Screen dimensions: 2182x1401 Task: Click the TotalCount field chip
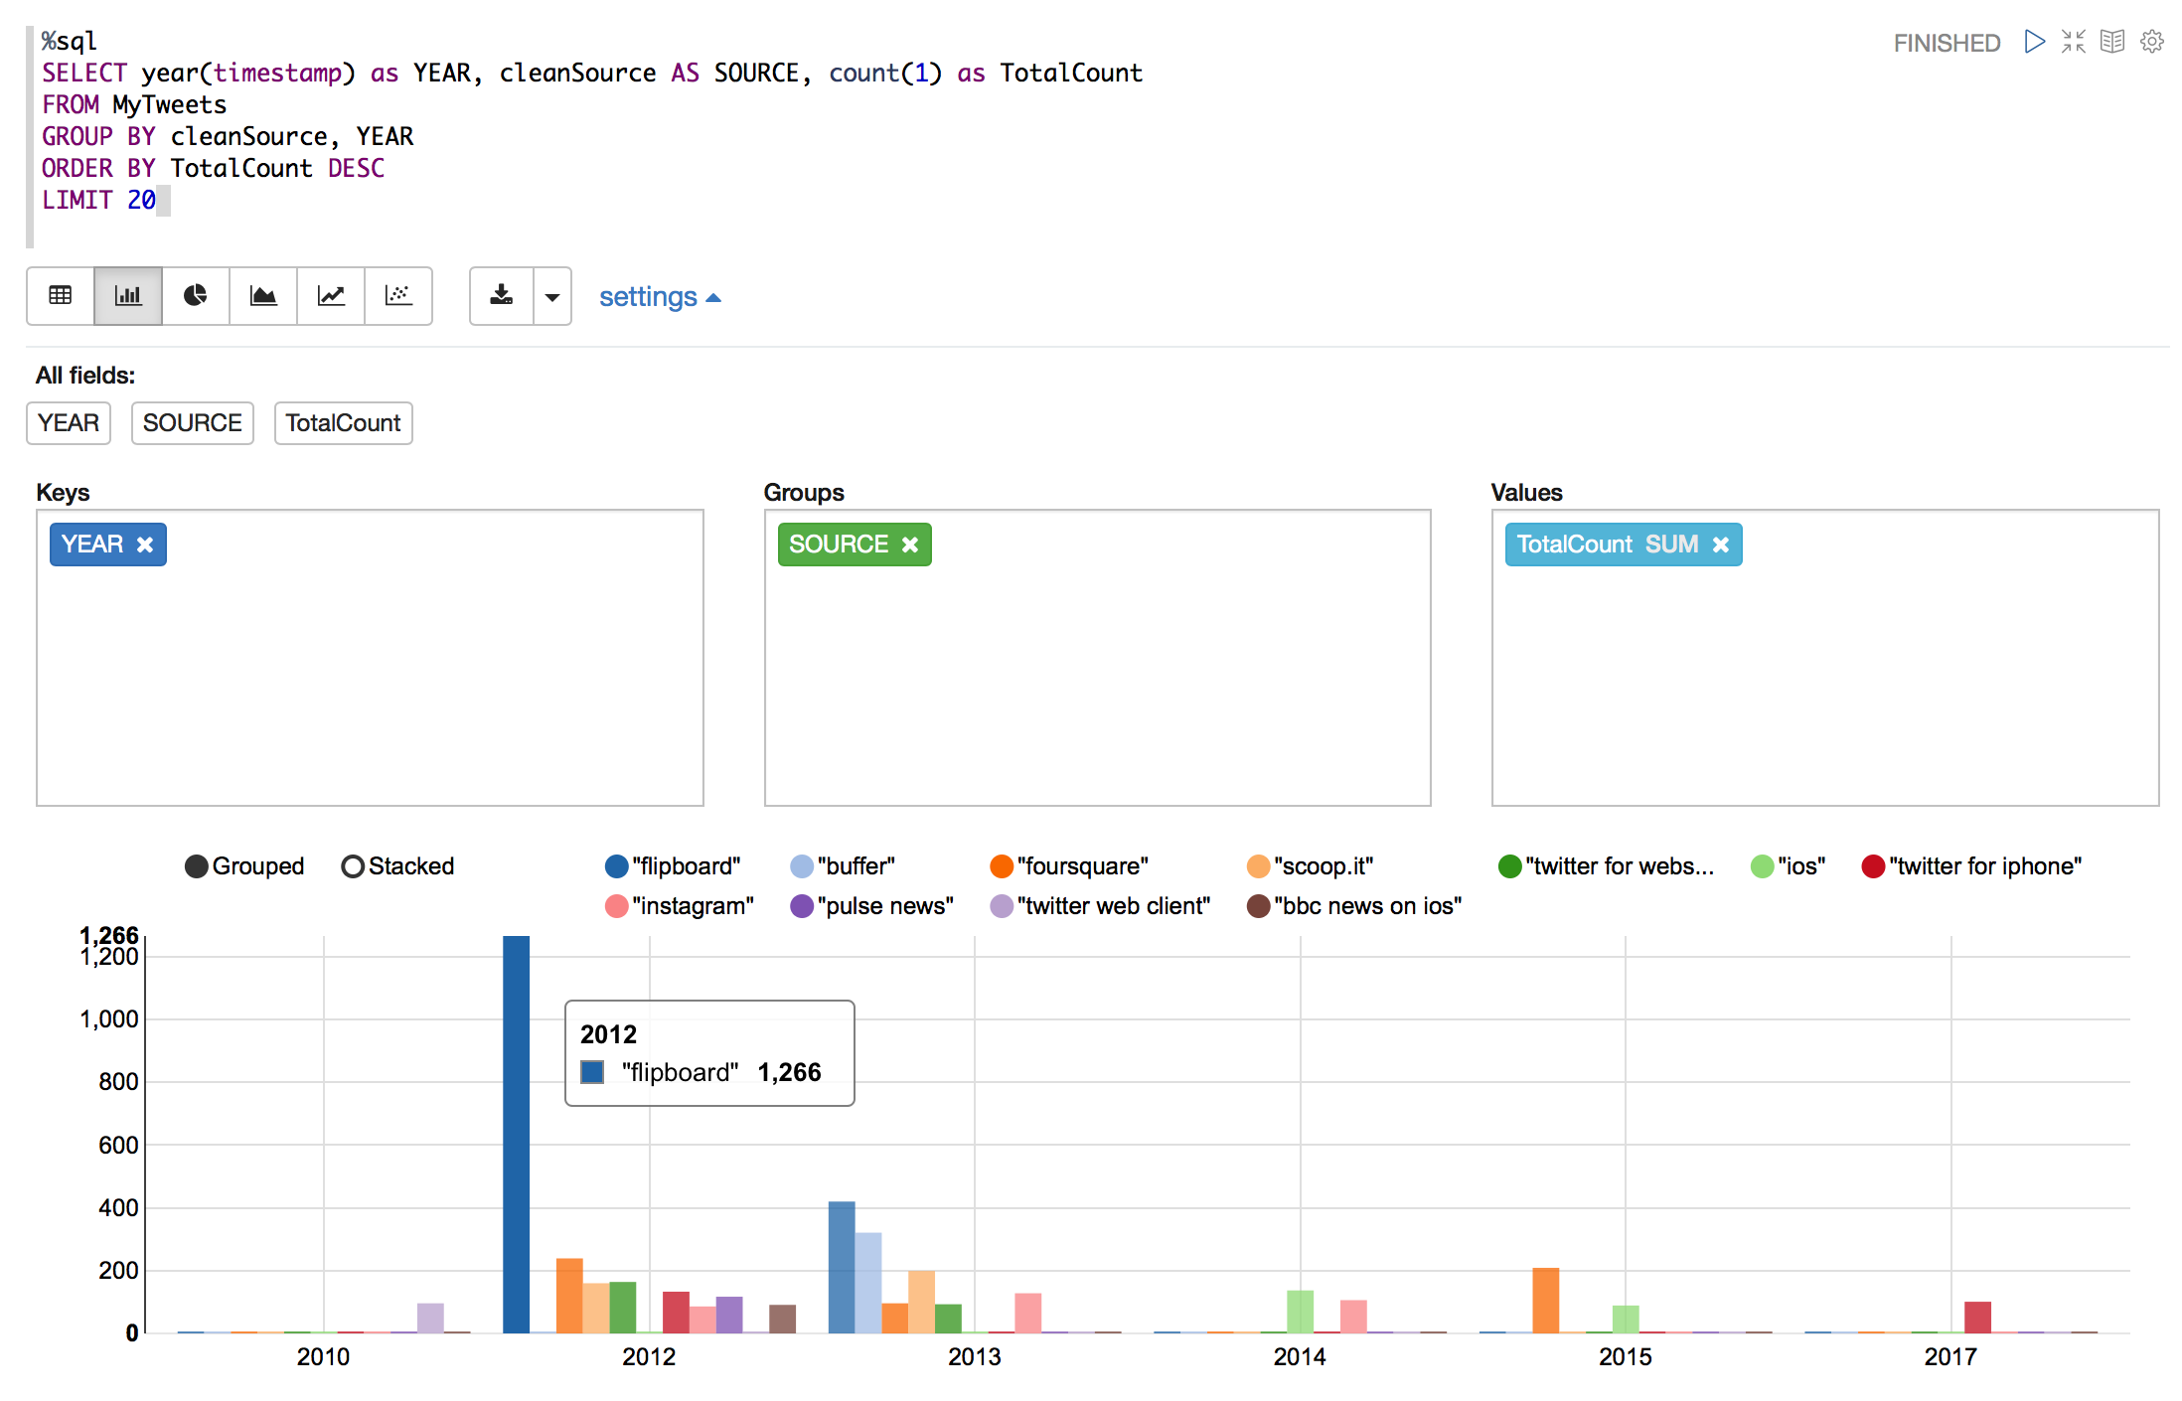[x=343, y=423]
